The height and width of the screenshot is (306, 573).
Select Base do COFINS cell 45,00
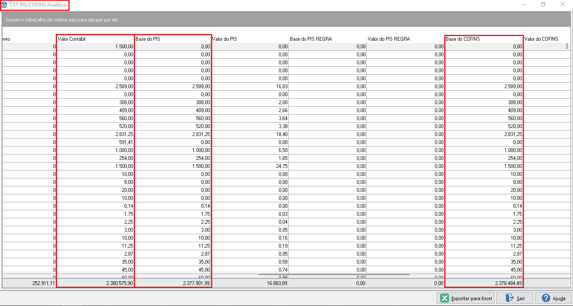484,270
